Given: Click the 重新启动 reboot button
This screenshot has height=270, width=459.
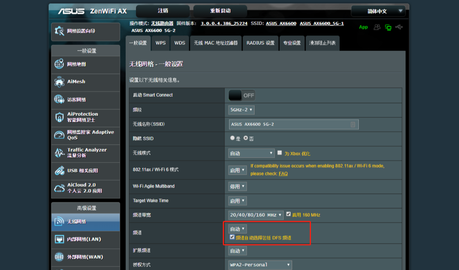Looking at the screenshot, I should 220,11.
